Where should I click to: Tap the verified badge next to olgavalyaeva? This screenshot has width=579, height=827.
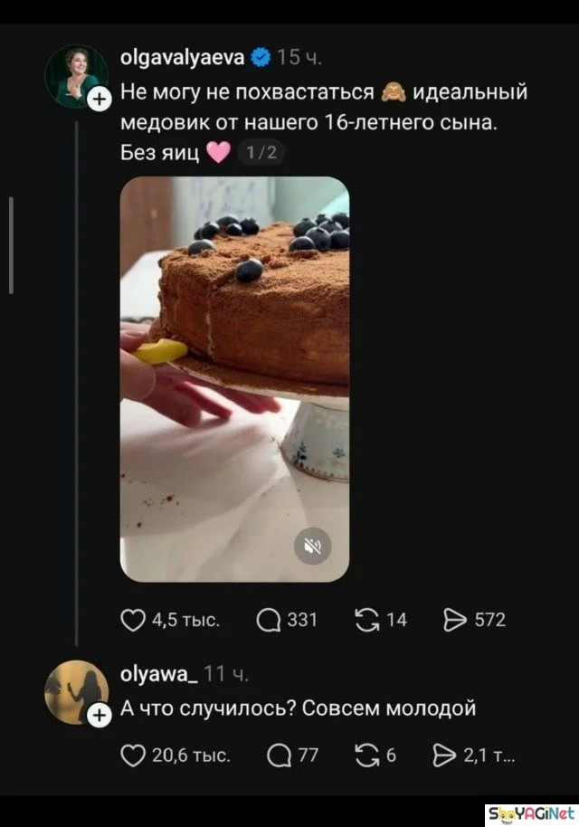[x=261, y=57]
